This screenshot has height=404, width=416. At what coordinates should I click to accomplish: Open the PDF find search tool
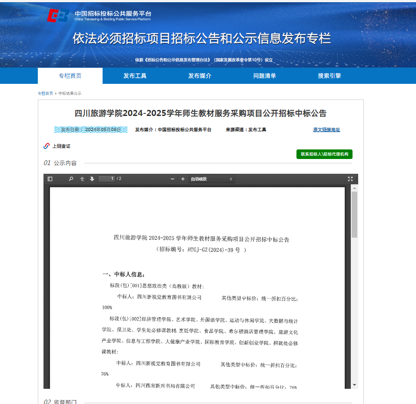71,179
